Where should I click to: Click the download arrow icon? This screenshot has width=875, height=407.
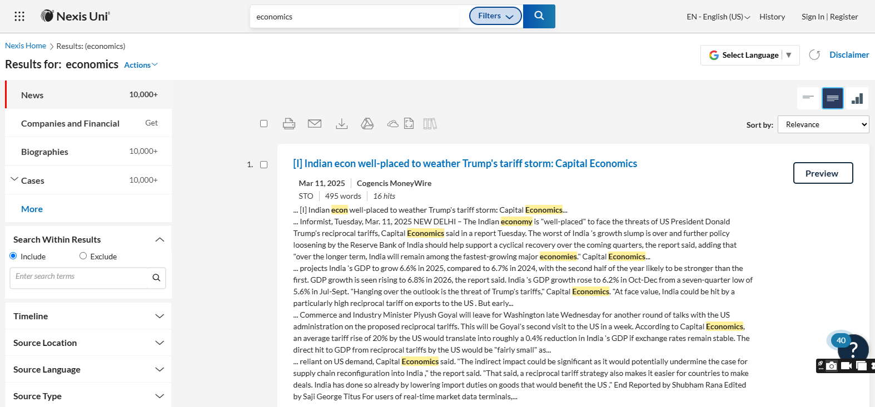click(342, 124)
